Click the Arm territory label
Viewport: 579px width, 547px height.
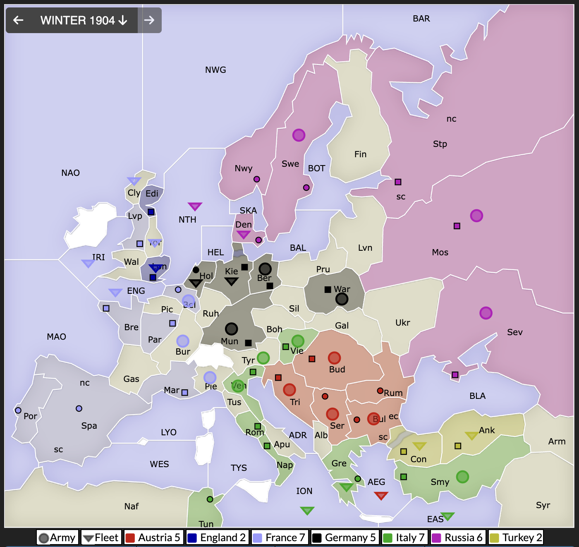pos(557,441)
